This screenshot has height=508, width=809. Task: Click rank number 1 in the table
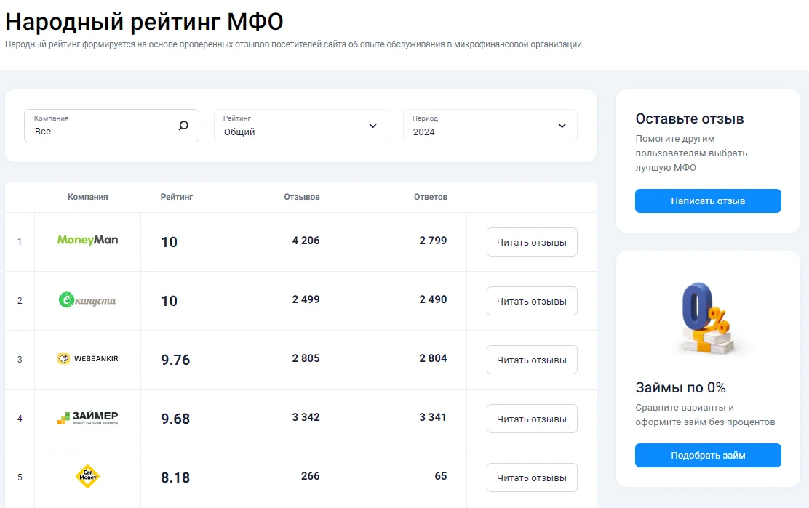pos(20,241)
